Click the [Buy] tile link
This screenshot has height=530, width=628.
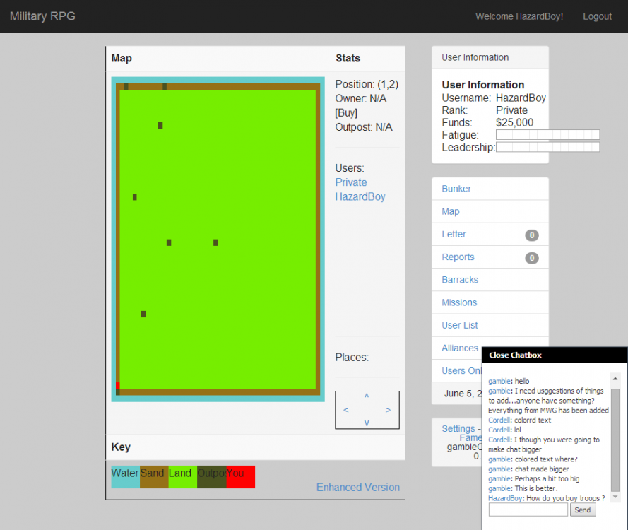click(346, 113)
